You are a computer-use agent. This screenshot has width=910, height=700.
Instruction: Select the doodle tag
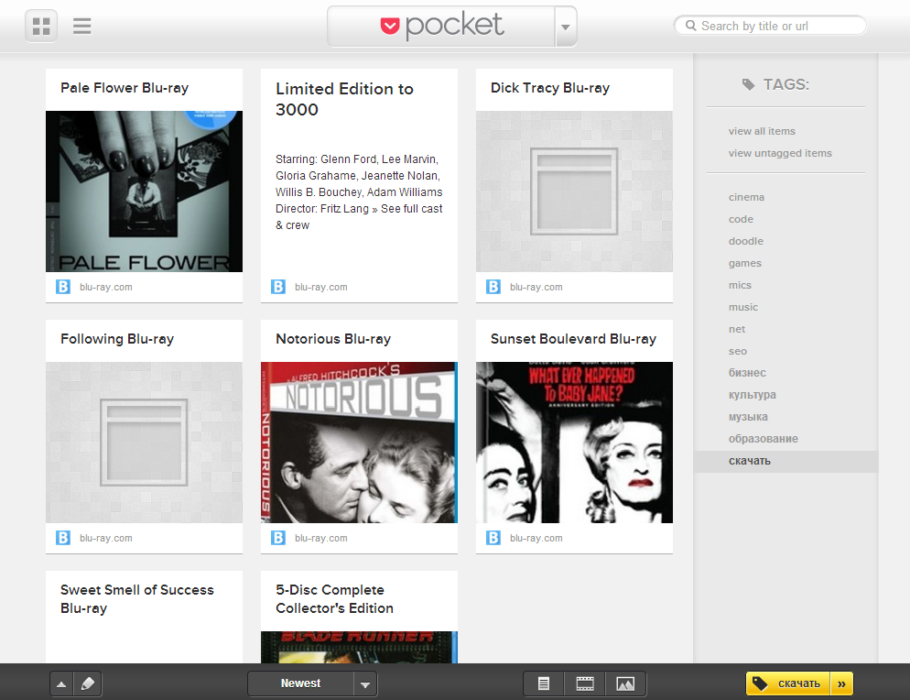[x=746, y=242]
